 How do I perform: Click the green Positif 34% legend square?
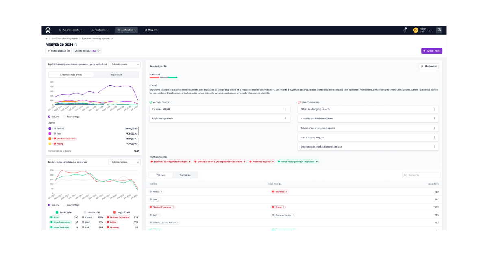[57, 212]
